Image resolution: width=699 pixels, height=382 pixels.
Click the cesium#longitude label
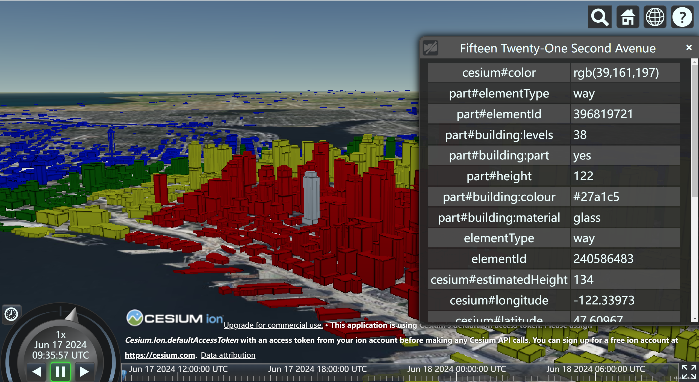pos(499,300)
